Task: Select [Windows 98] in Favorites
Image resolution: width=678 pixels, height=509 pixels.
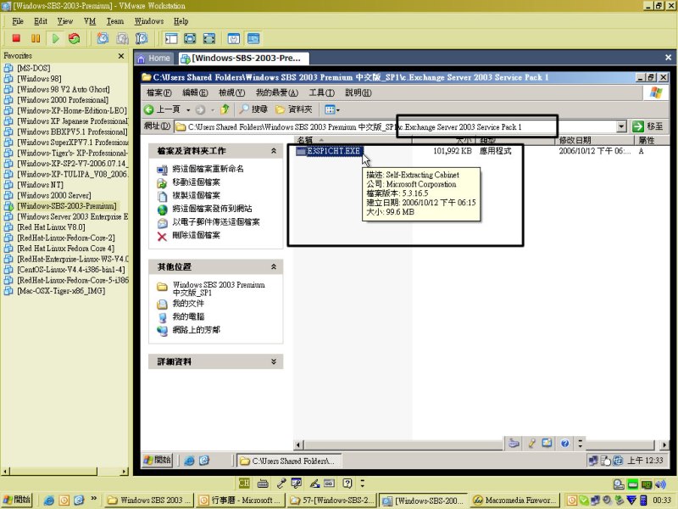Action: point(39,78)
